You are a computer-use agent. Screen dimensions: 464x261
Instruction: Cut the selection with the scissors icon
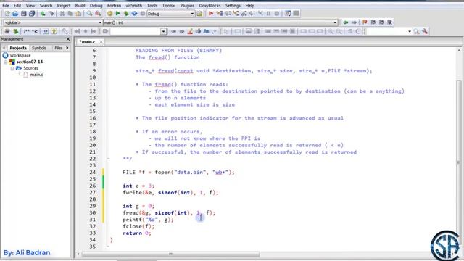(62, 14)
